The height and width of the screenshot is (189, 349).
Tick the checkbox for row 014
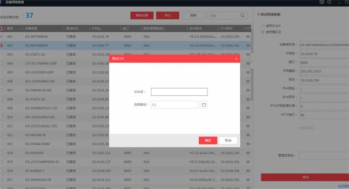2,153
